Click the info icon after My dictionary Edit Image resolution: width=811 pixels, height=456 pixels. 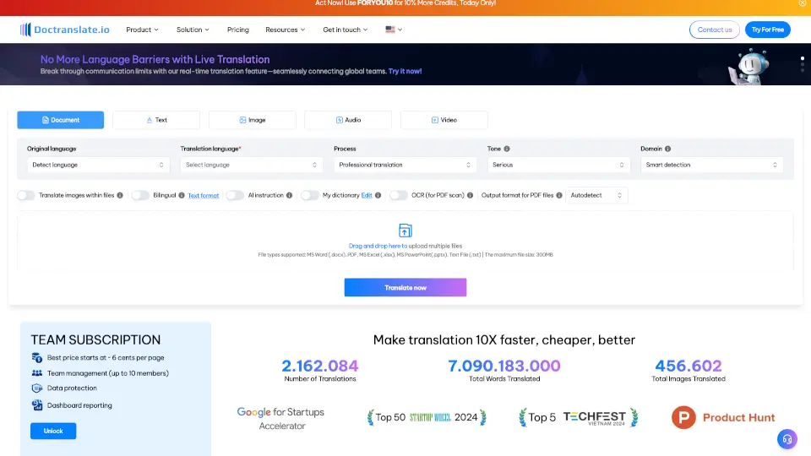(378, 195)
